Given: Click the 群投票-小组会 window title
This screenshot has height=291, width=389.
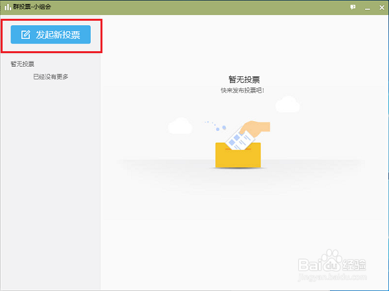Looking at the screenshot, I should [x=32, y=6].
